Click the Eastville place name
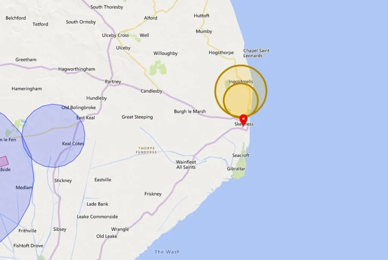388x260 pixels. click(x=103, y=180)
